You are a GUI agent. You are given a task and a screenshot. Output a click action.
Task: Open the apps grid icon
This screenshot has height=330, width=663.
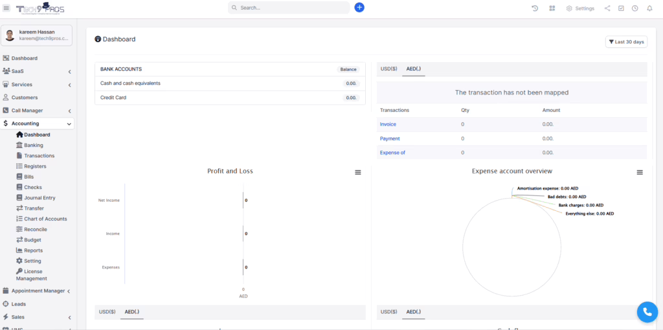pyautogui.click(x=552, y=8)
